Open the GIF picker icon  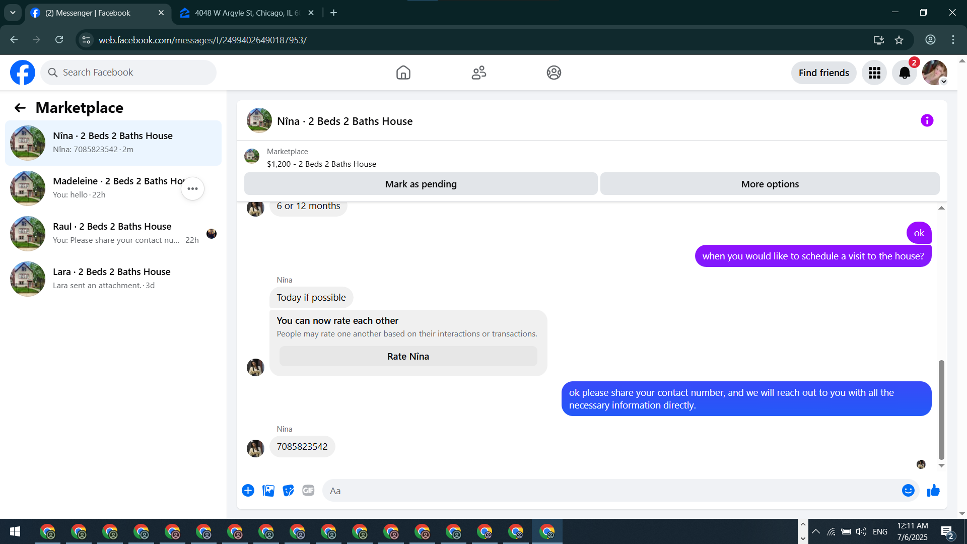pyautogui.click(x=308, y=491)
